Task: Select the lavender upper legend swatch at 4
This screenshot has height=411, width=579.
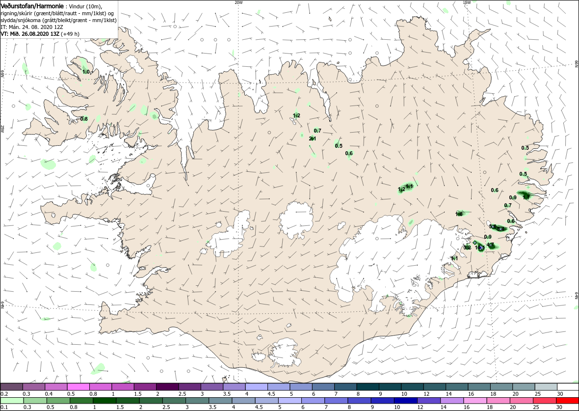Action: [x=257, y=387]
